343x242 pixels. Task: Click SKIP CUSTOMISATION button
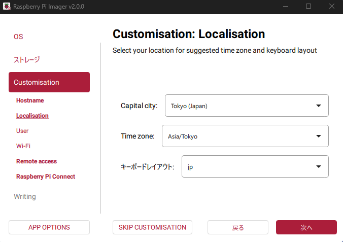[152, 227]
